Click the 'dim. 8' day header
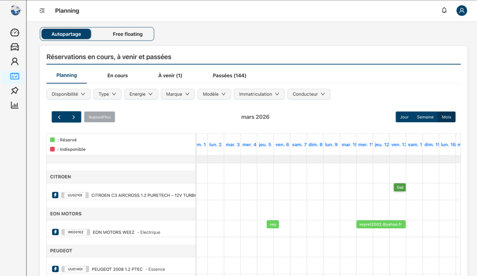The image size is (477, 276). (315, 144)
